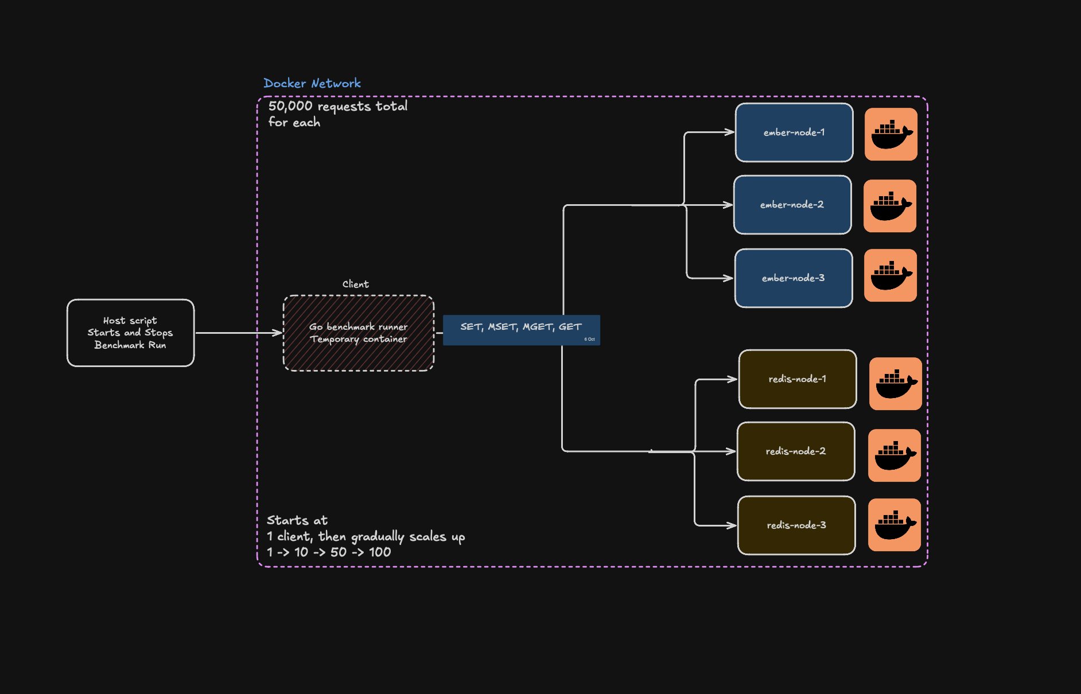
Task: Select the redis-node-2 box
Action: pos(796,451)
